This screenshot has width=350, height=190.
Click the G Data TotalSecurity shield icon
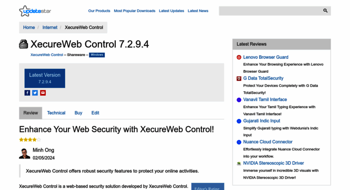(239, 79)
